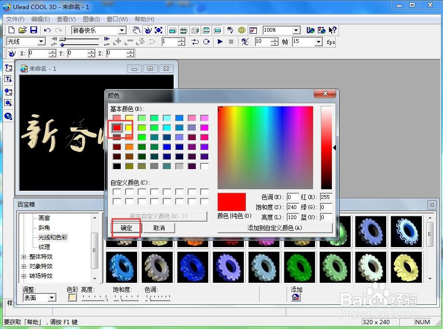
Task: Click the globe icon in the toolbar
Action: point(241,30)
